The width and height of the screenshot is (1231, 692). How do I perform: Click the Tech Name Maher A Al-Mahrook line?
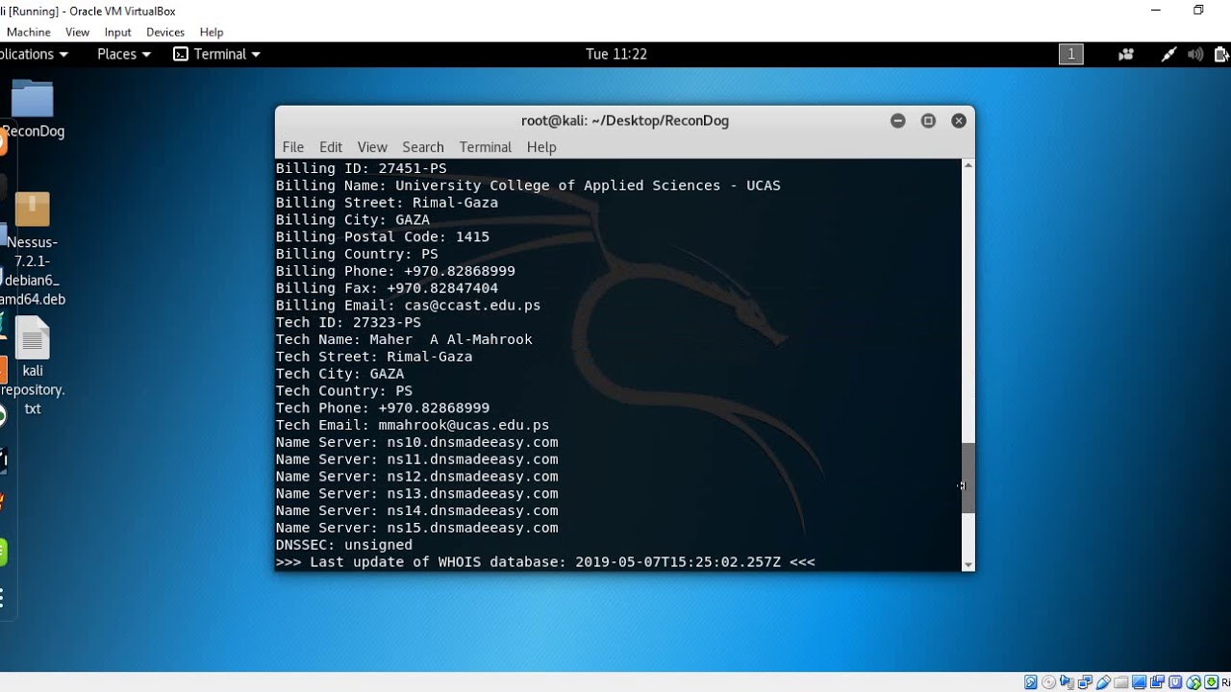point(404,339)
